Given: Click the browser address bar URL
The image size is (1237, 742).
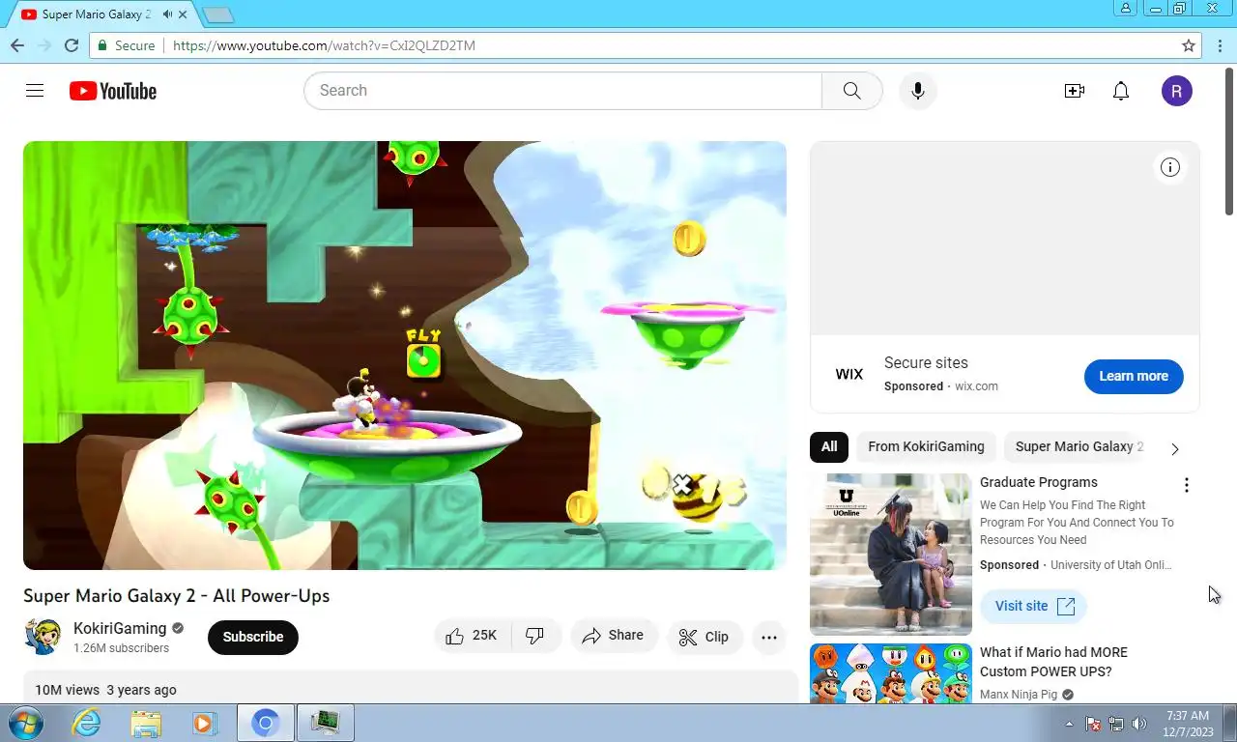Looking at the screenshot, I should pos(324,45).
